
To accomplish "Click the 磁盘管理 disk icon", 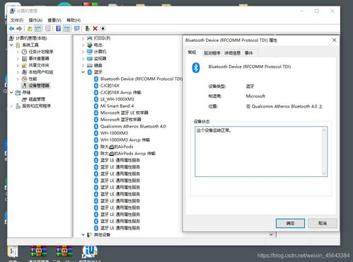I will pos(24,99).
